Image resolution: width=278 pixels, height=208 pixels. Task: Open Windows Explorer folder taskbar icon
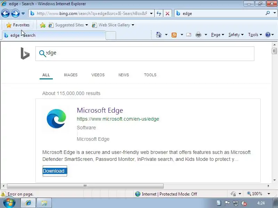[44, 203]
